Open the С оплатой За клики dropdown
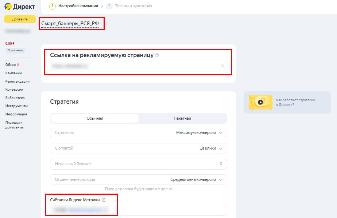Image resolution: width=337 pixels, height=218 pixels. tap(139, 148)
